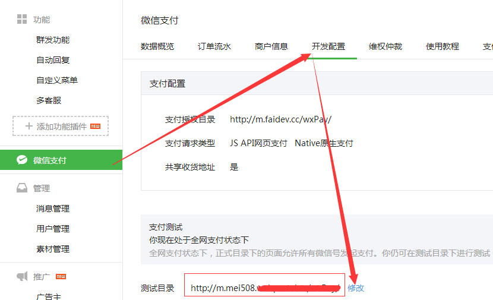This screenshot has width=493, height=300.
Task: Open 自动回复 in the sidebar
Action: [53, 60]
